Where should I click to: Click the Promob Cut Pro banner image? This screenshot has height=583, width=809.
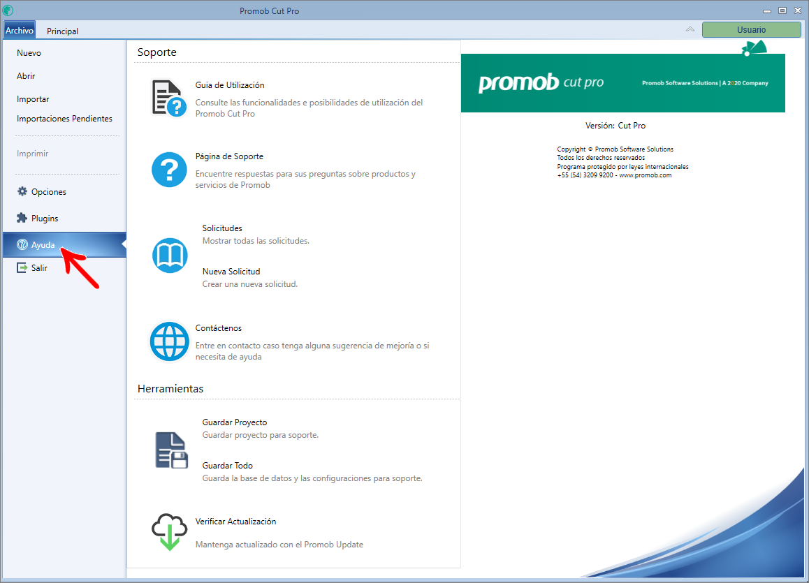click(x=622, y=83)
